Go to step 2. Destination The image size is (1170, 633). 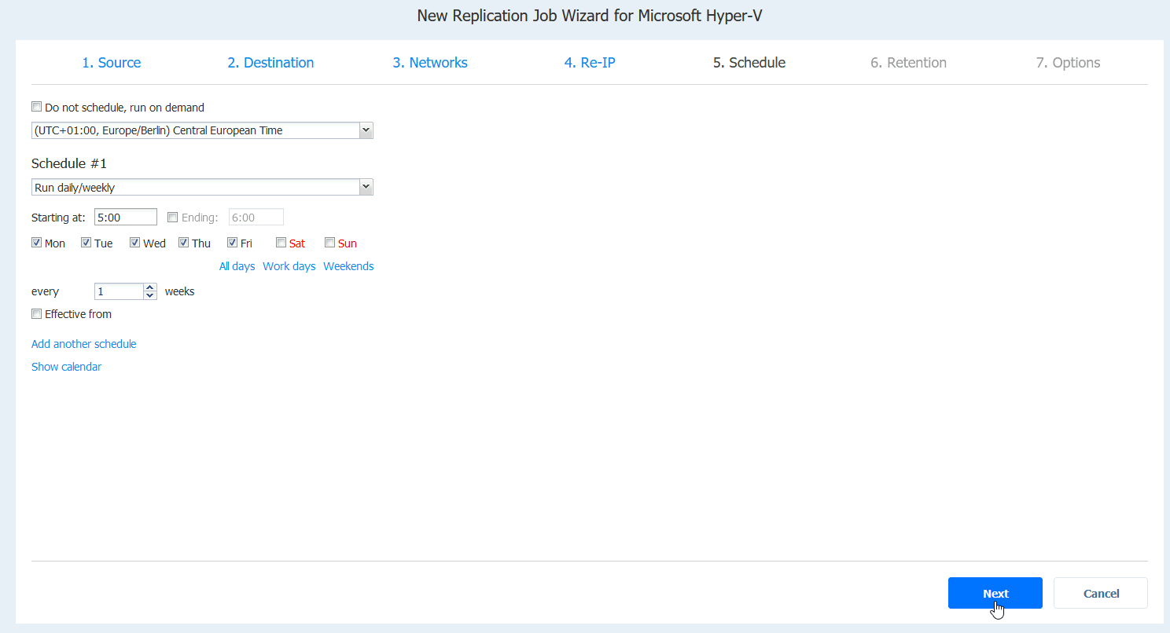tap(270, 63)
